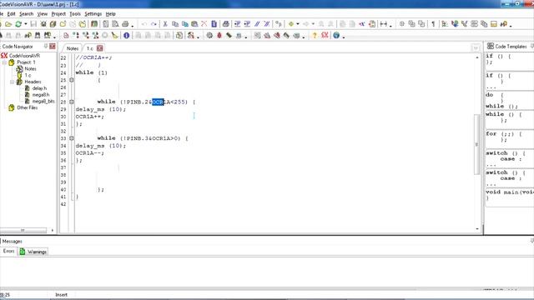Select mega8.h header file

tap(41, 94)
